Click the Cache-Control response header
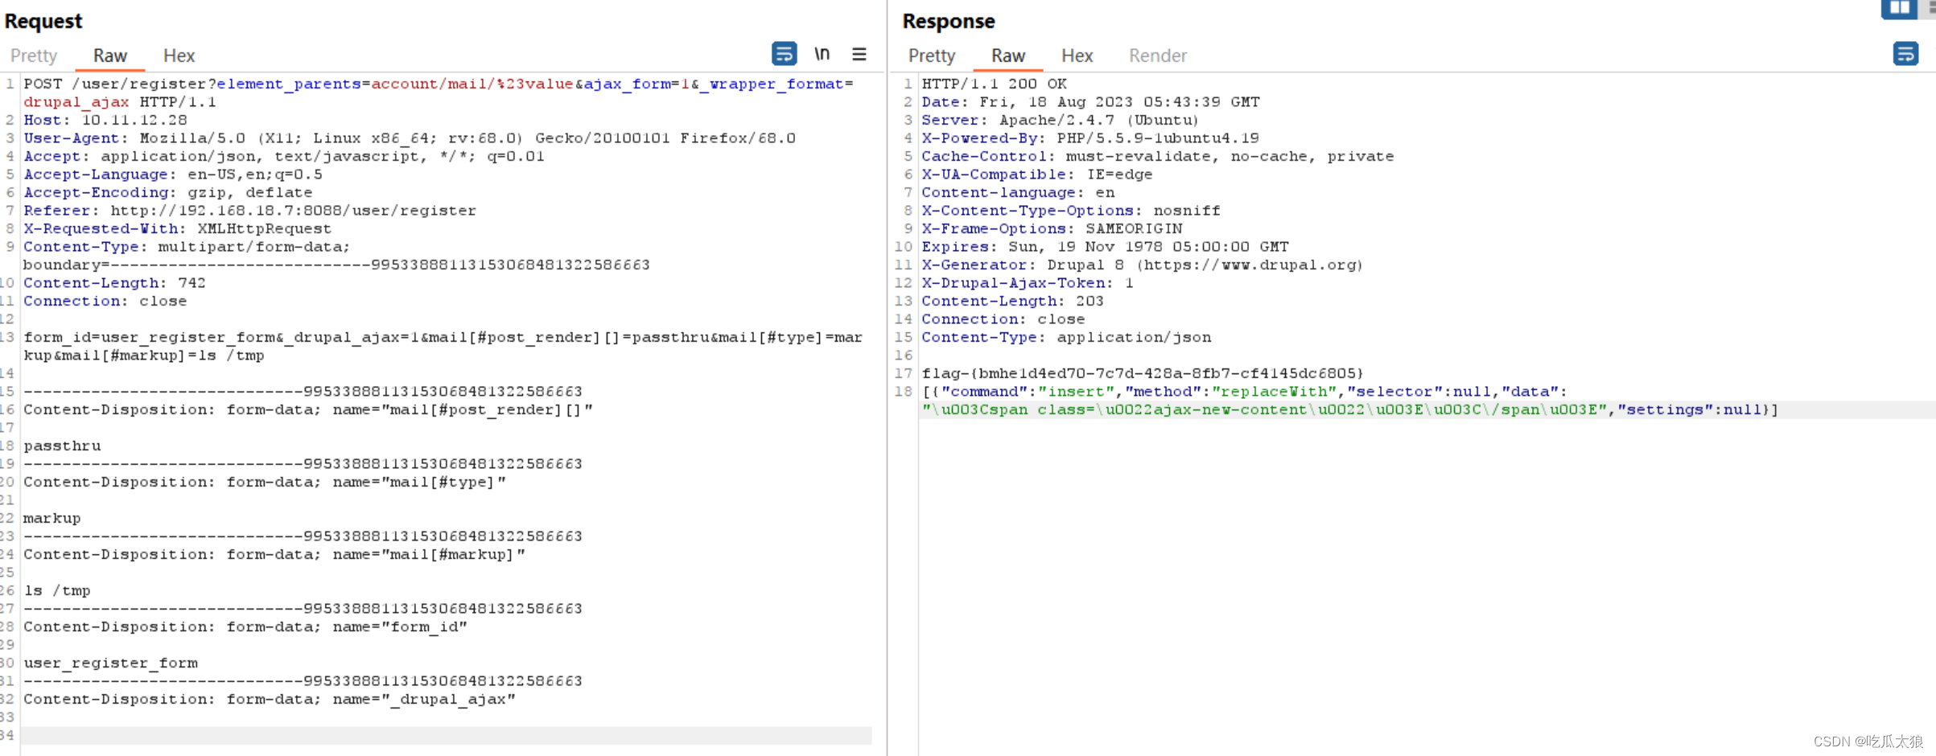 click(x=1157, y=156)
